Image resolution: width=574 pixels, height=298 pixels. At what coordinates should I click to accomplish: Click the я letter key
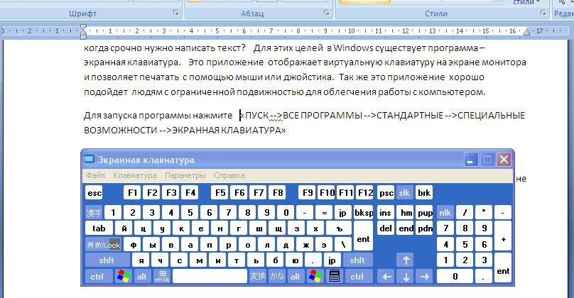(x=141, y=260)
